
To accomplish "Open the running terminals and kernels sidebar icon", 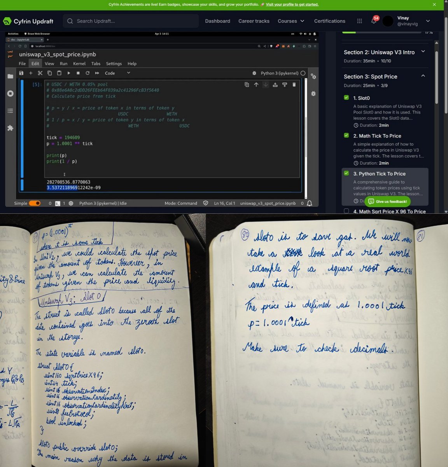I will pyautogui.click(x=10, y=93).
